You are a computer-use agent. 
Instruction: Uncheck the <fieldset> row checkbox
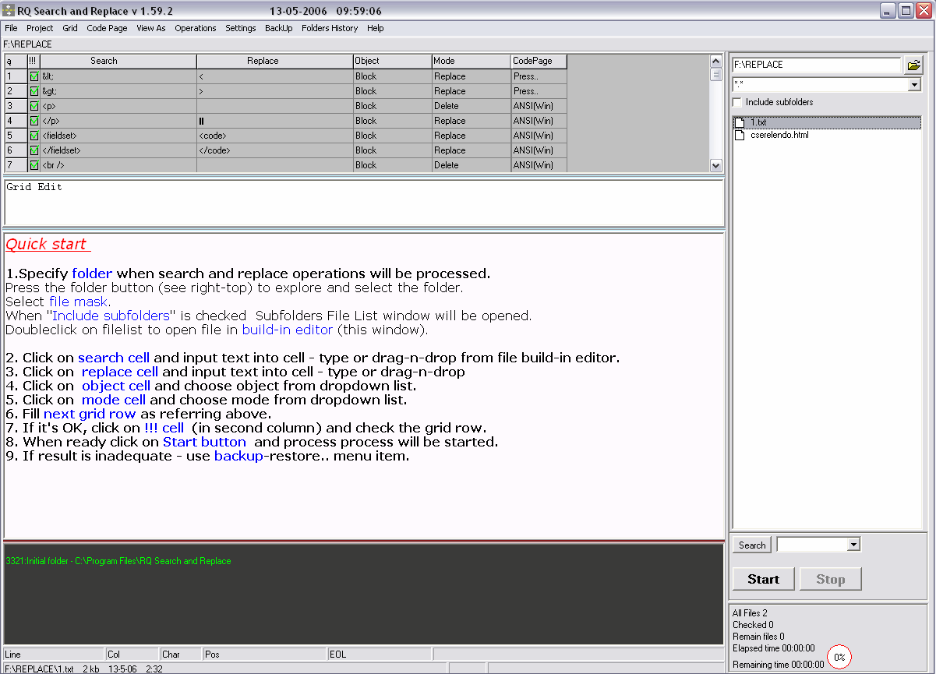coord(34,136)
